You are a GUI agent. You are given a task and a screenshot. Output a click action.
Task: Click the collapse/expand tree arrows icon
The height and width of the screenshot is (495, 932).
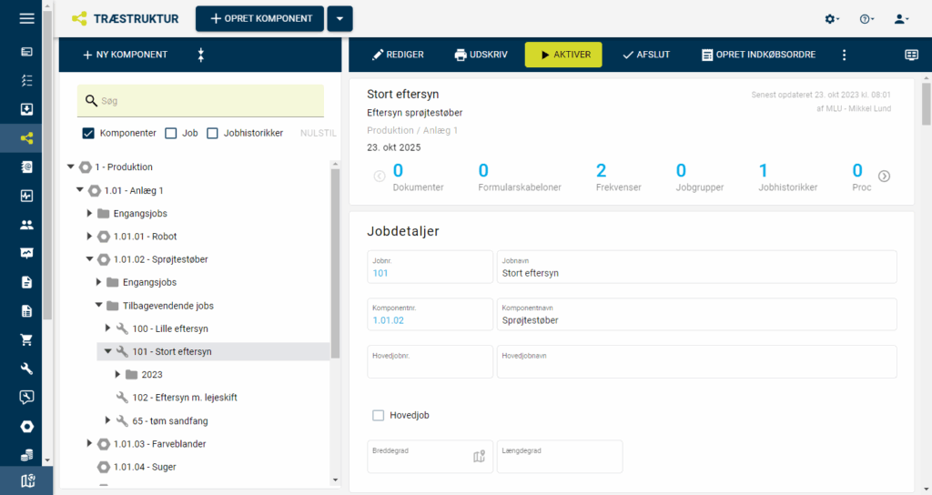pyautogui.click(x=201, y=55)
